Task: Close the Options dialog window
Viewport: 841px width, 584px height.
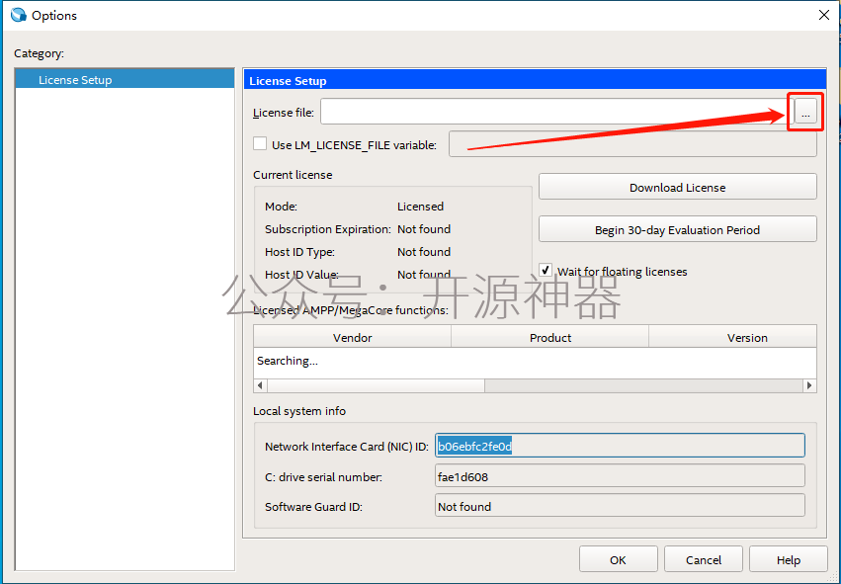Action: 823,15
